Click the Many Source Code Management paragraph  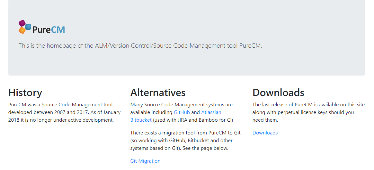tap(181, 105)
